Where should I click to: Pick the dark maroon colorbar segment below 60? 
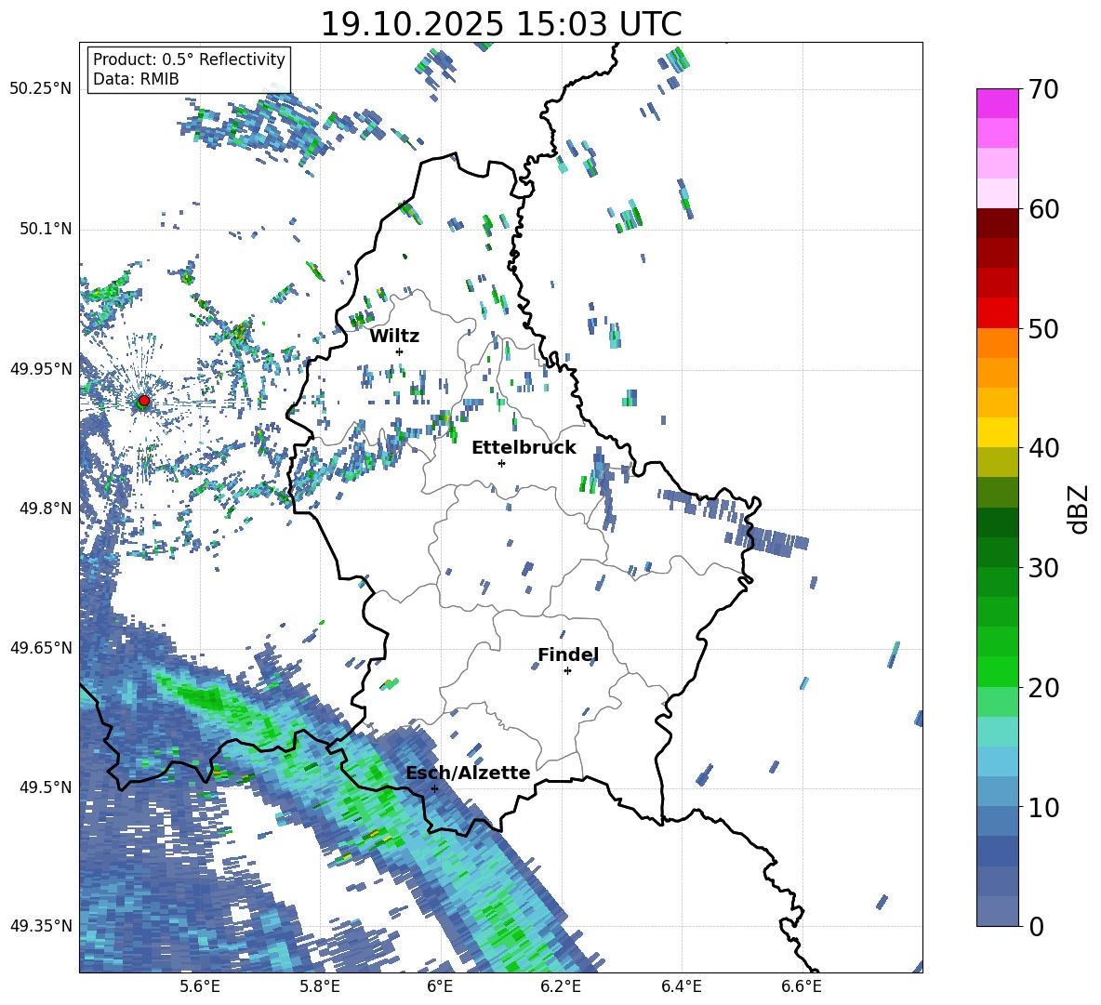pyautogui.click(x=997, y=223)
